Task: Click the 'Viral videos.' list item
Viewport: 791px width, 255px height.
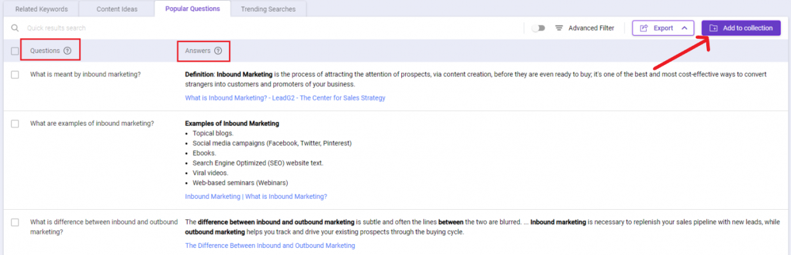Action: (x=210, y=173)
